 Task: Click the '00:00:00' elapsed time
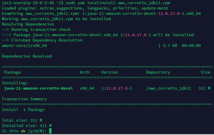(x=191, y=46)
